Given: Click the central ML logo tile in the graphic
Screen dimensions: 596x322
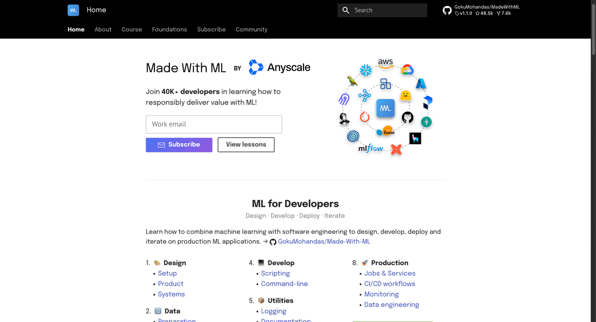Looking at the screenshot, I should point(385,108).
